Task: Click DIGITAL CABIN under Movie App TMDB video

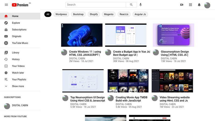Action: (x=124, y=104)
